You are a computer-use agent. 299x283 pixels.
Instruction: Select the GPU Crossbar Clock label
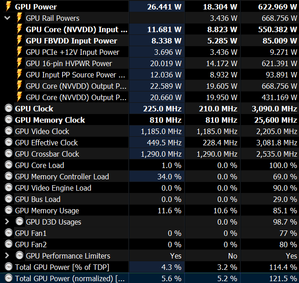tap(47, 154)
